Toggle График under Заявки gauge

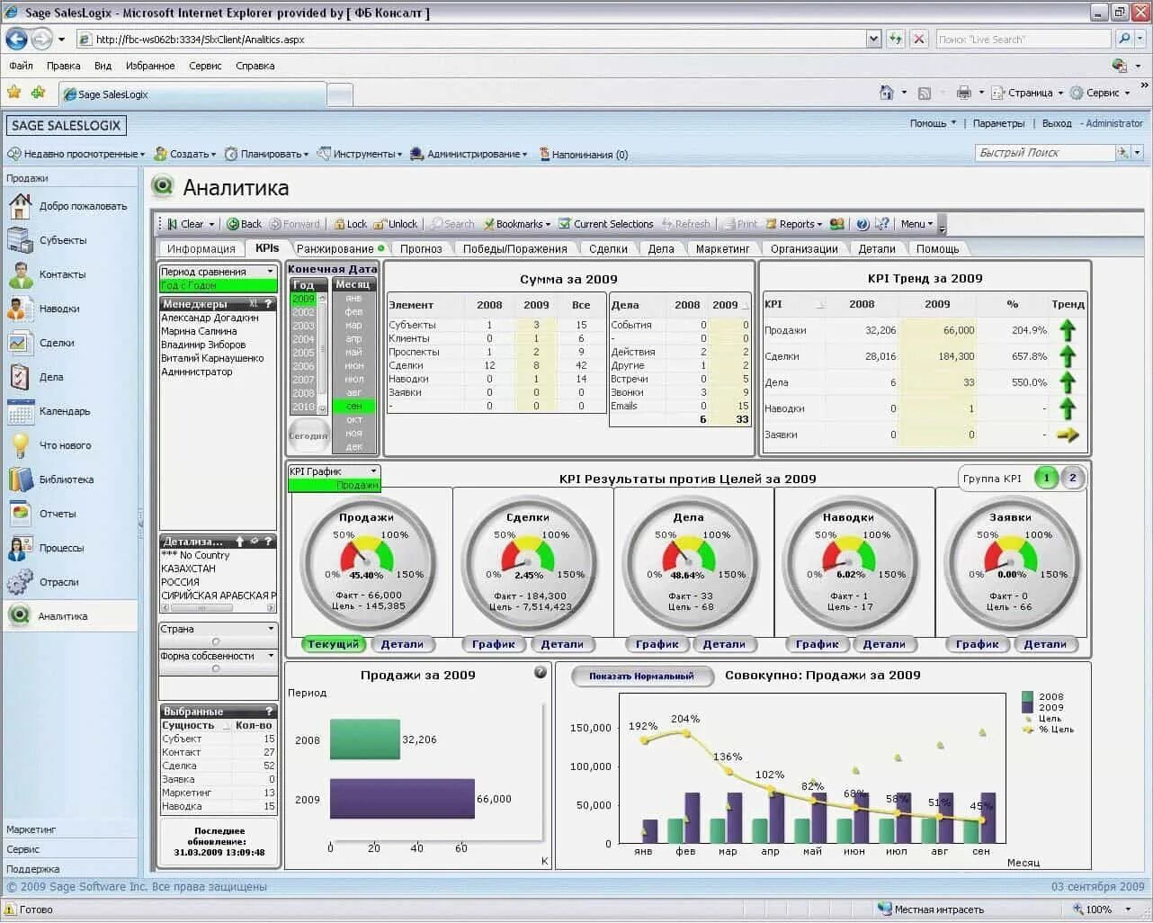(978, 644)
